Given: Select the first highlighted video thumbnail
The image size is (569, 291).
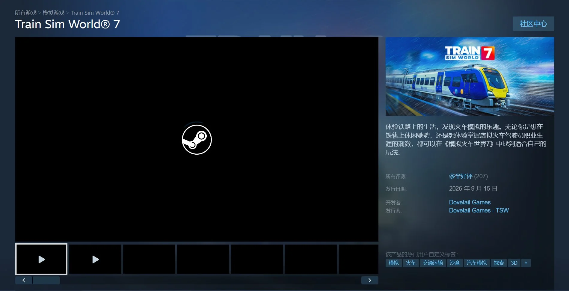Looking at the screenshot, I should coord(41,259).
